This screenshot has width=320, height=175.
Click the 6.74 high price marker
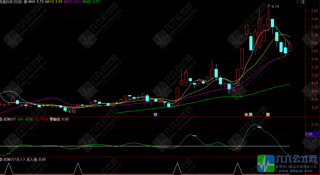[275, 6]
